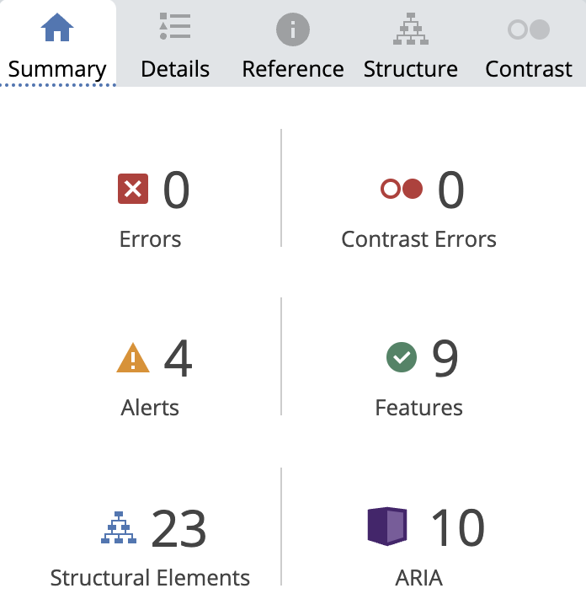This screenshot has height=615, width=586.
Task: Switch to the Reference tab label
Action: tap(293, 69)
